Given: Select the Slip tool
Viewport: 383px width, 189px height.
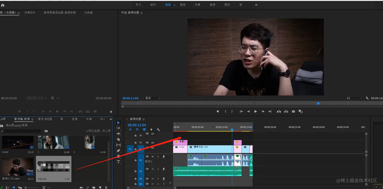Looking at the screenshot, I should [x=118, y=145].
